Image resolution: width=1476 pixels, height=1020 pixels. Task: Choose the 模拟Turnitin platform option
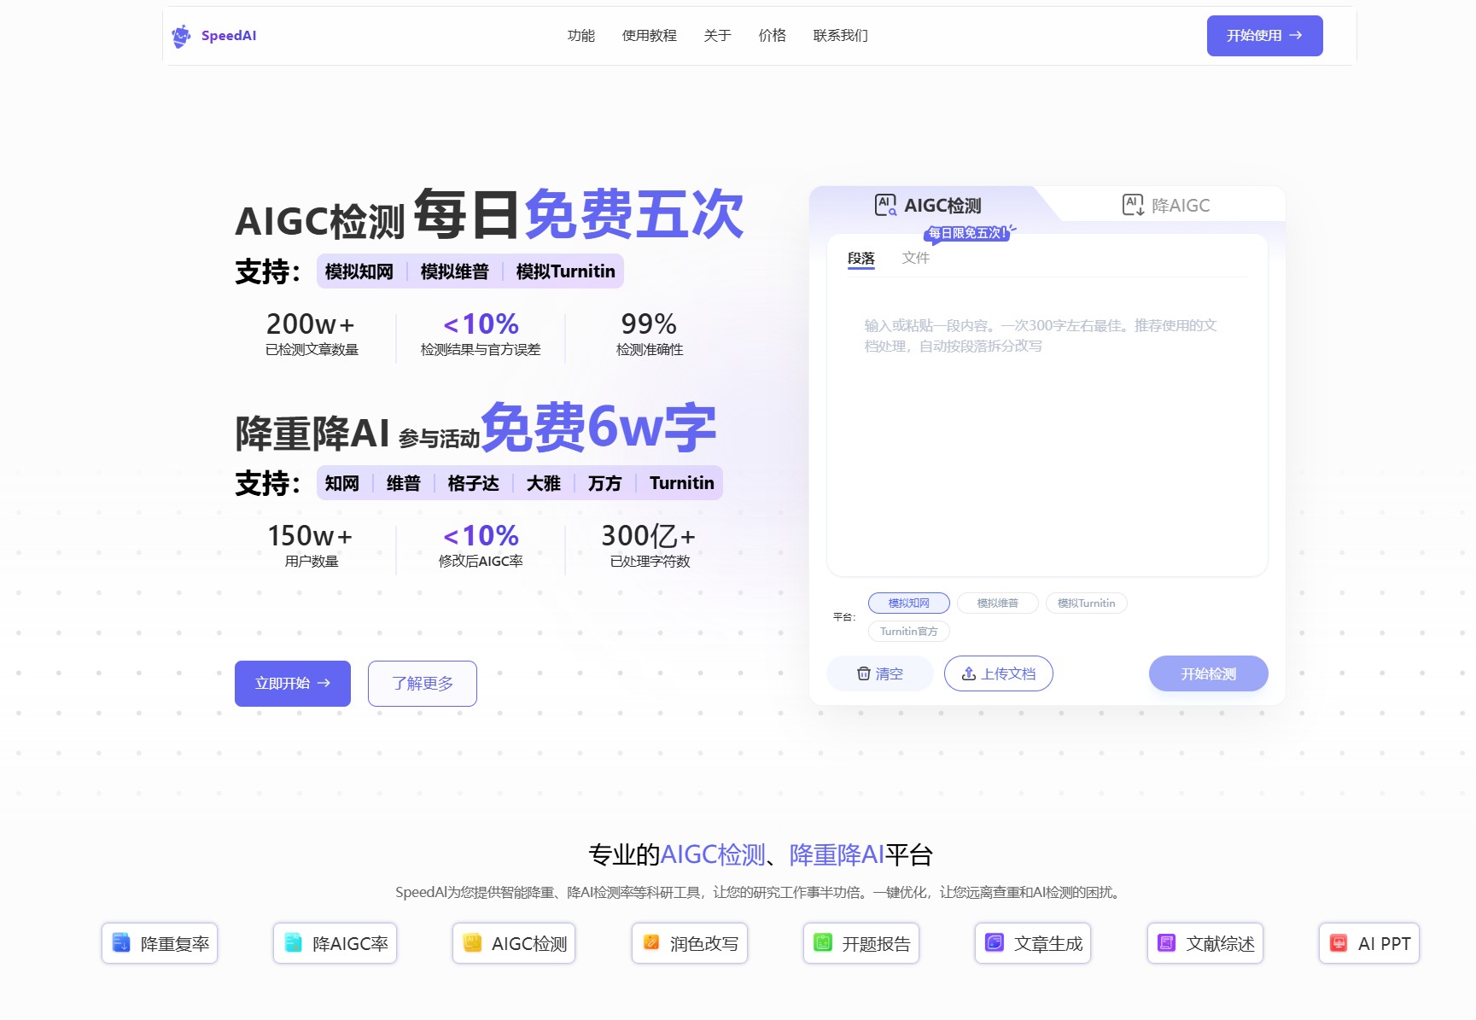click(1086, 603)
